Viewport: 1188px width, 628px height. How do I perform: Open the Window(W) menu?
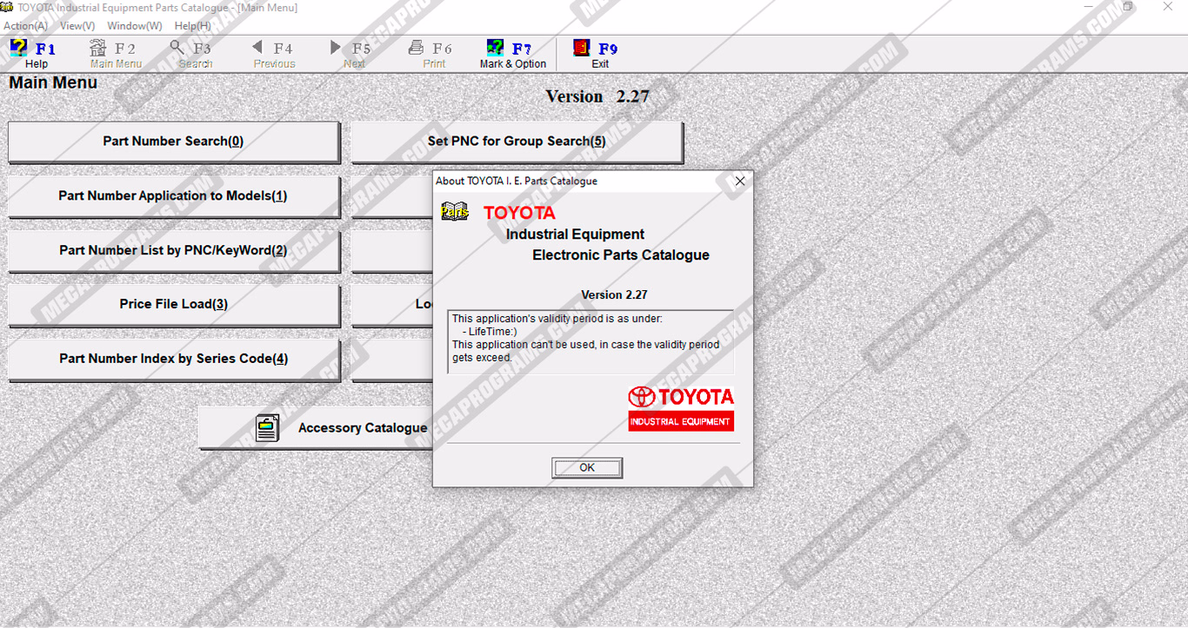(134, 26)
